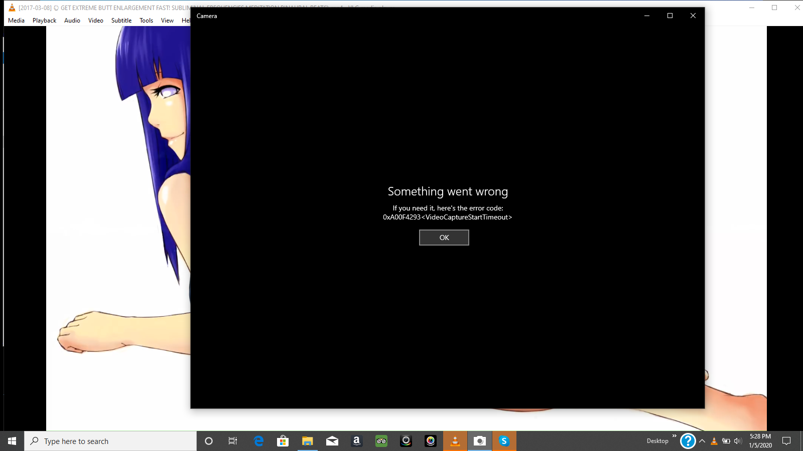
Task: Open the VLC Subtitle menu
Action: pos(121,21)
